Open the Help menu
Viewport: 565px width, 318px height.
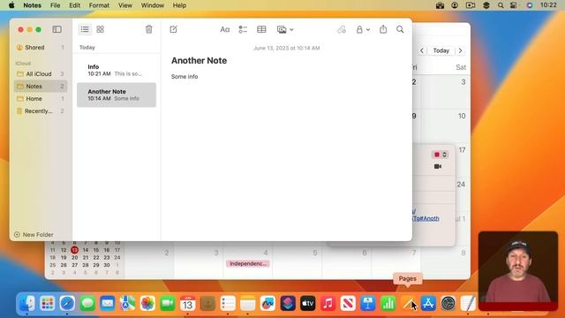[x=179, y=5]
